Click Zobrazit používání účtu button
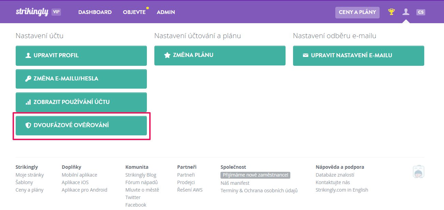The image size is (444, 210). pos(81,102)
